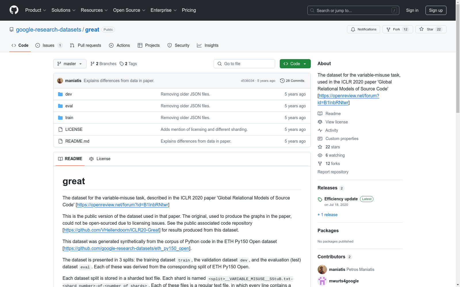Click the tags icon next to 2 Tags
This screenshot has height=287, width=460.
click(122, 64)
